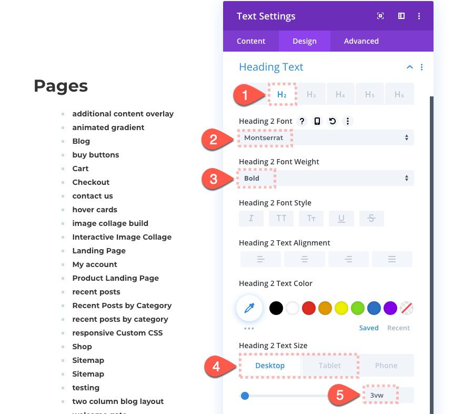Open the Blog page link
This screenshot has width=463, height=414.
pos(81,141)
